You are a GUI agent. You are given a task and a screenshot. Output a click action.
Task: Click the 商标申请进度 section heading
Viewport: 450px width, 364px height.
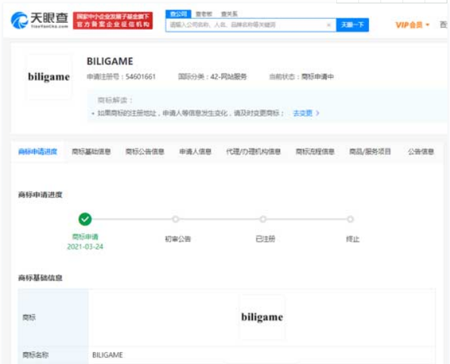pyautogui.click(x=40, y=195)
